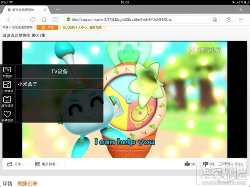Open the bookmarks book icon
The width and height of the screenshot is (250, 187).
(55, 20)
